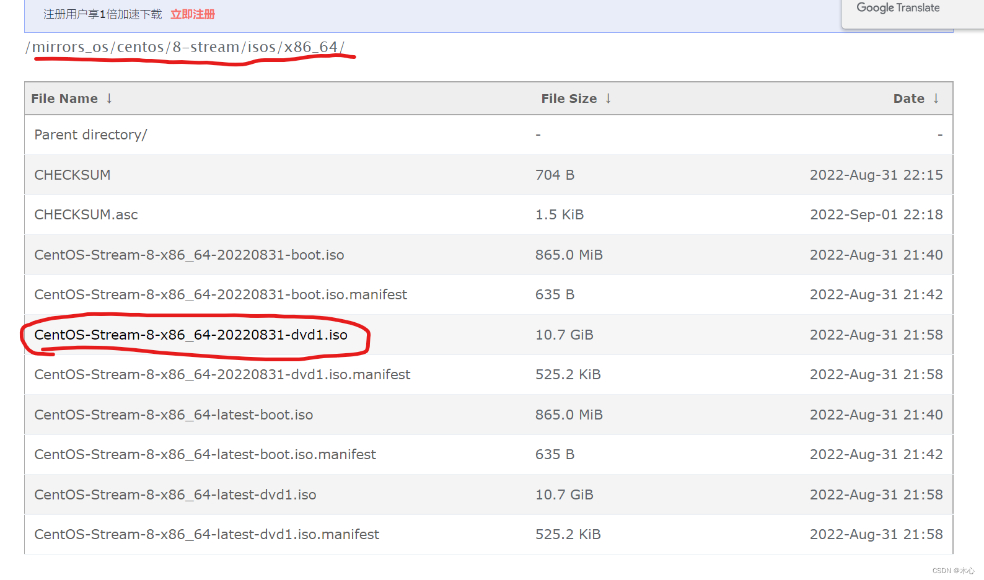The width and height of the screenshot is (984, 580).
Task: Open latest-boot.iso.manifest file link
Action: coord(205,454)
